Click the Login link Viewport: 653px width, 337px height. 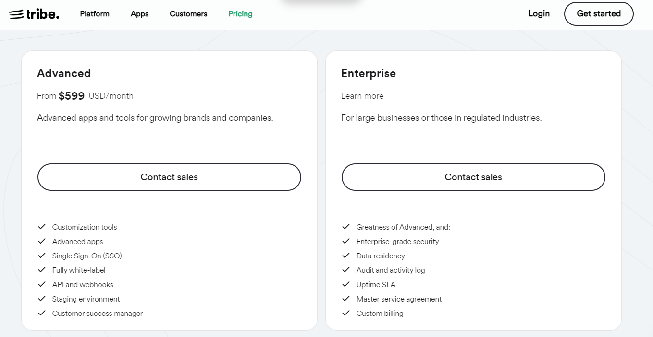[539, 13]
